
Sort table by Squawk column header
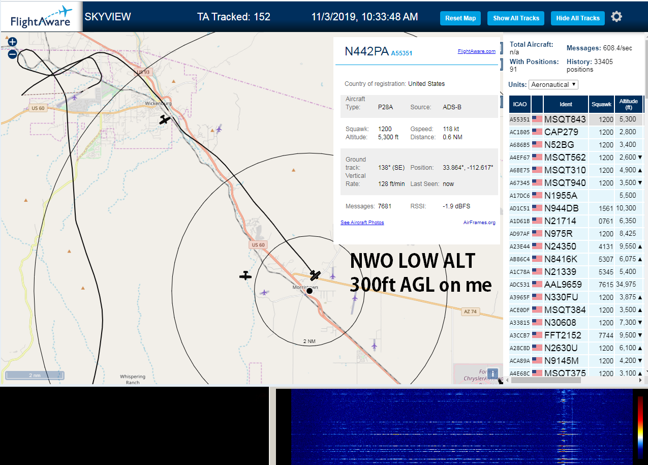tap(601, 104)
